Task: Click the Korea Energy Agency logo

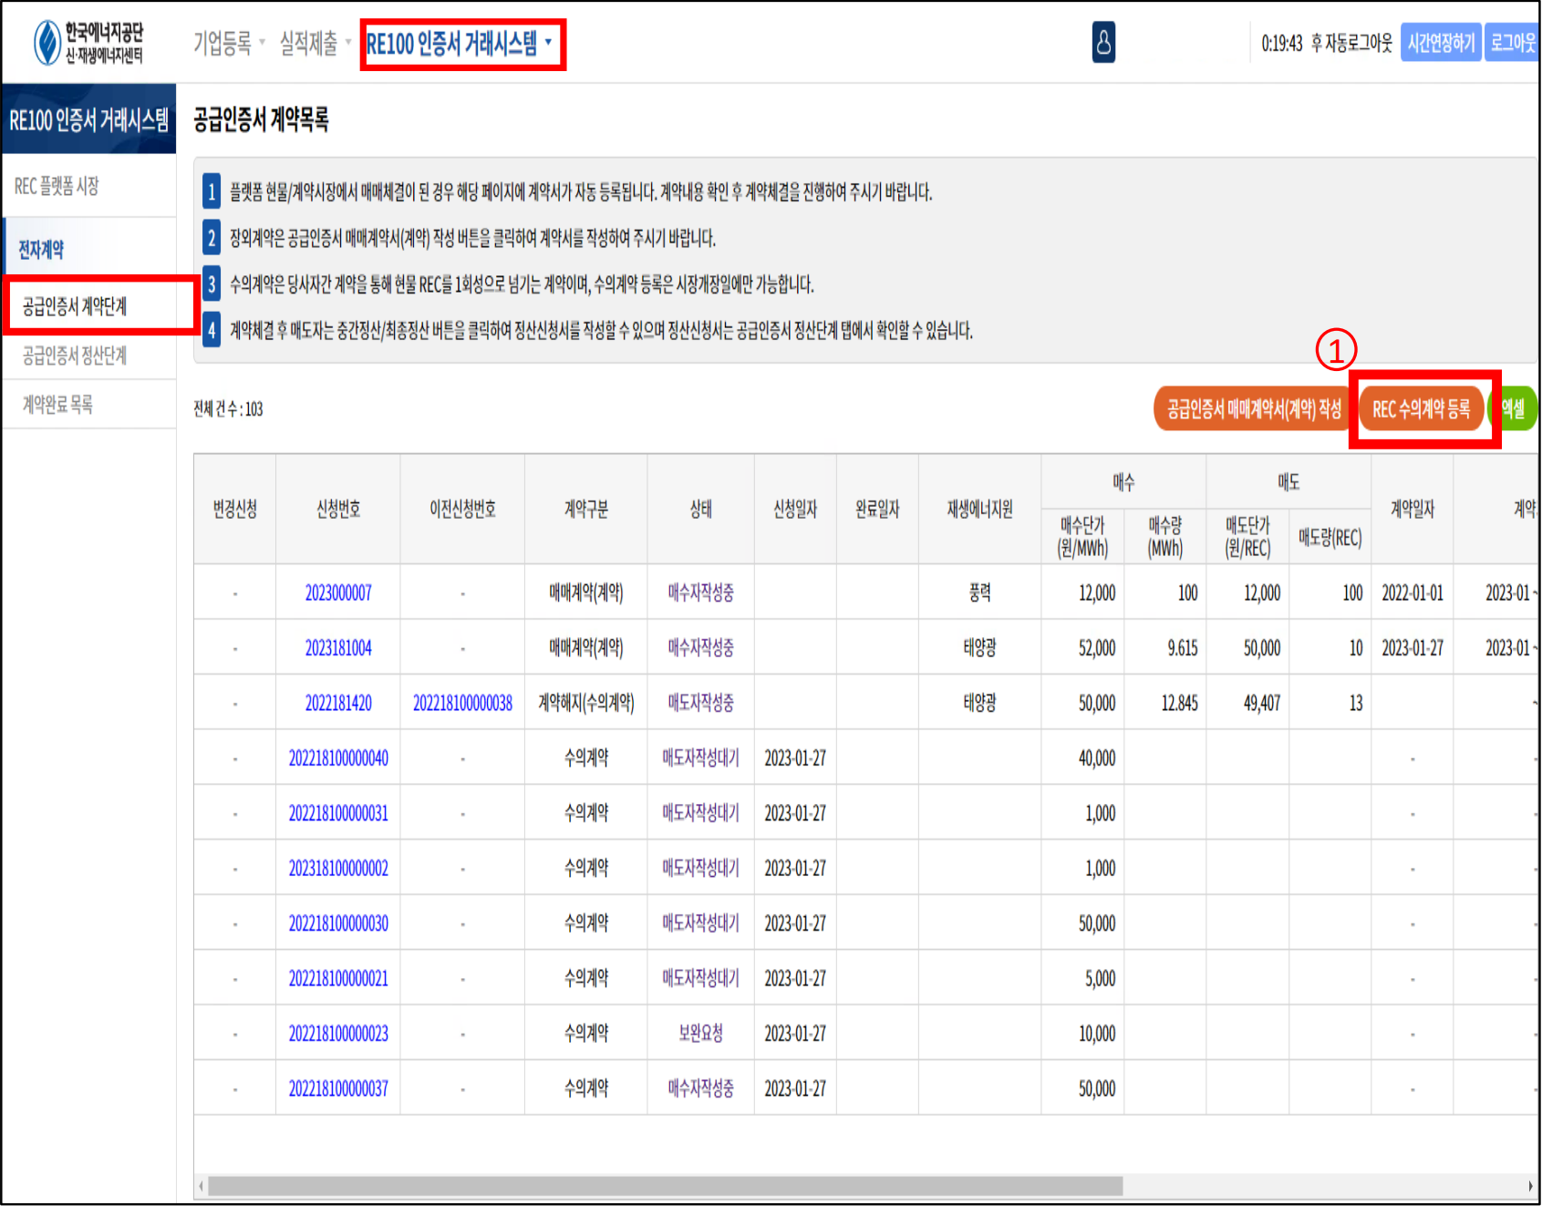Action: (89, 43)
